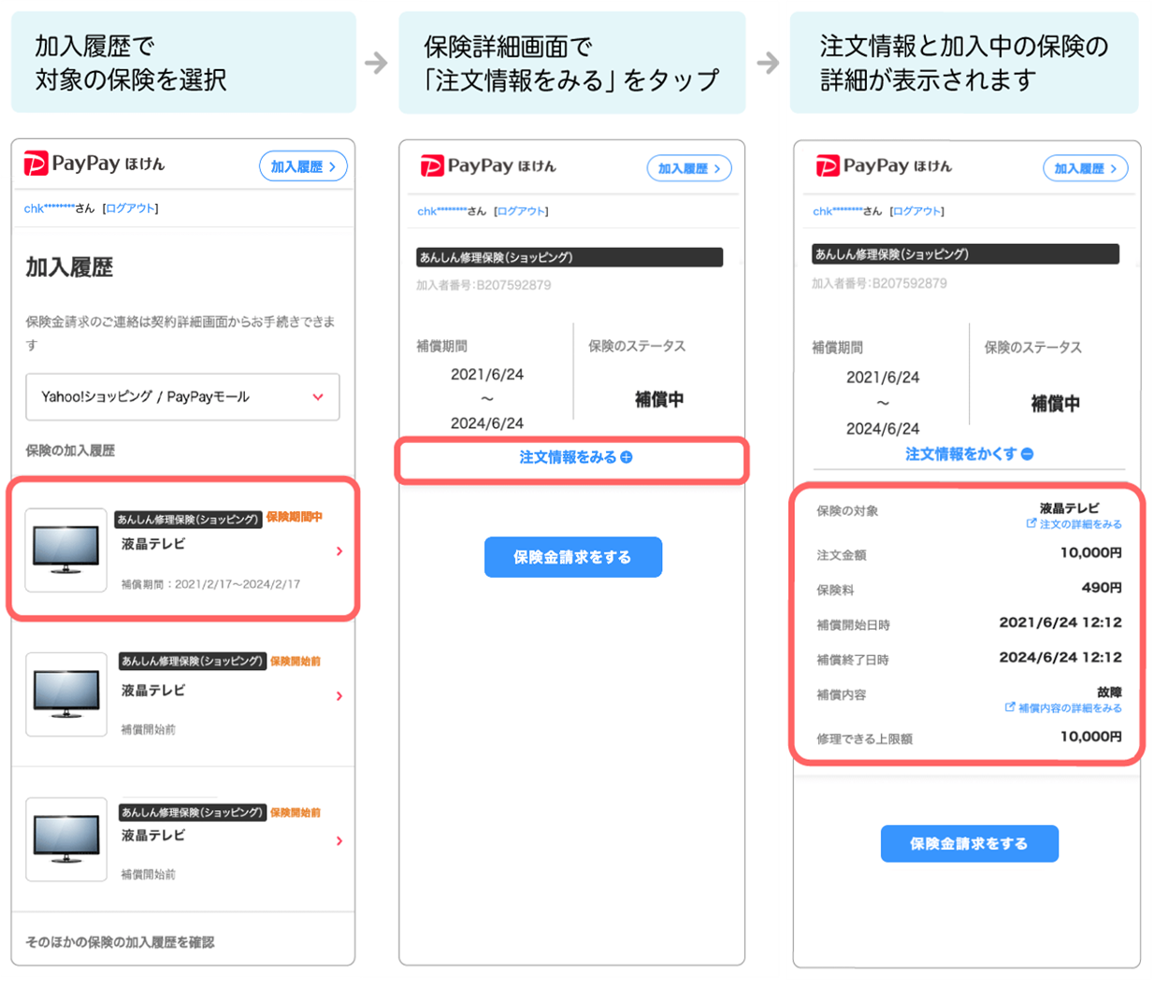The height and width of the screenshot is (987, 1154).
Task: Click external-link icon next to 補償内容の詳細をみる
Action: [x=1010, y=707]
